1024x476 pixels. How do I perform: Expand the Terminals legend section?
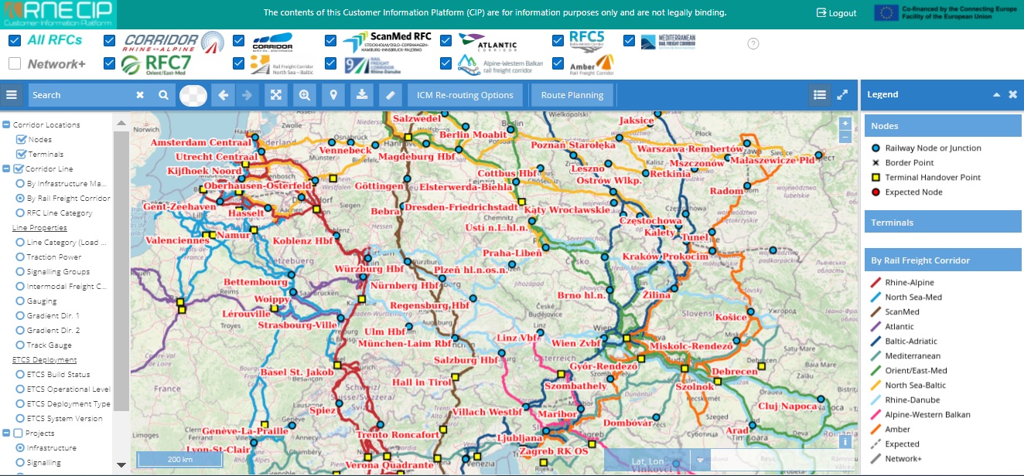coord(943,223)
